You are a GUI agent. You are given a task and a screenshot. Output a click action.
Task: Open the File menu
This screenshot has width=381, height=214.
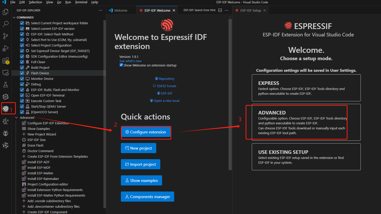13,2
